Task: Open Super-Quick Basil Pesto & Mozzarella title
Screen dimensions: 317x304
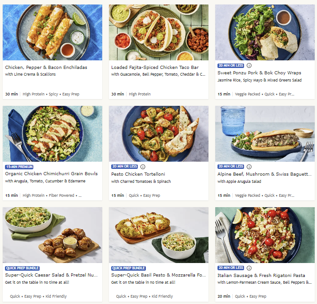Action: (x=158, y=275)
